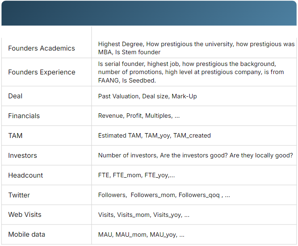
Task: Select the Founders Experience row label
Action: pyautogui.click(x=42, y=72)
